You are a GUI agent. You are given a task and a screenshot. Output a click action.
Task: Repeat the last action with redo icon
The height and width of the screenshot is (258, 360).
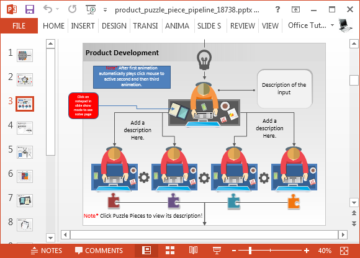coord(73,9)
